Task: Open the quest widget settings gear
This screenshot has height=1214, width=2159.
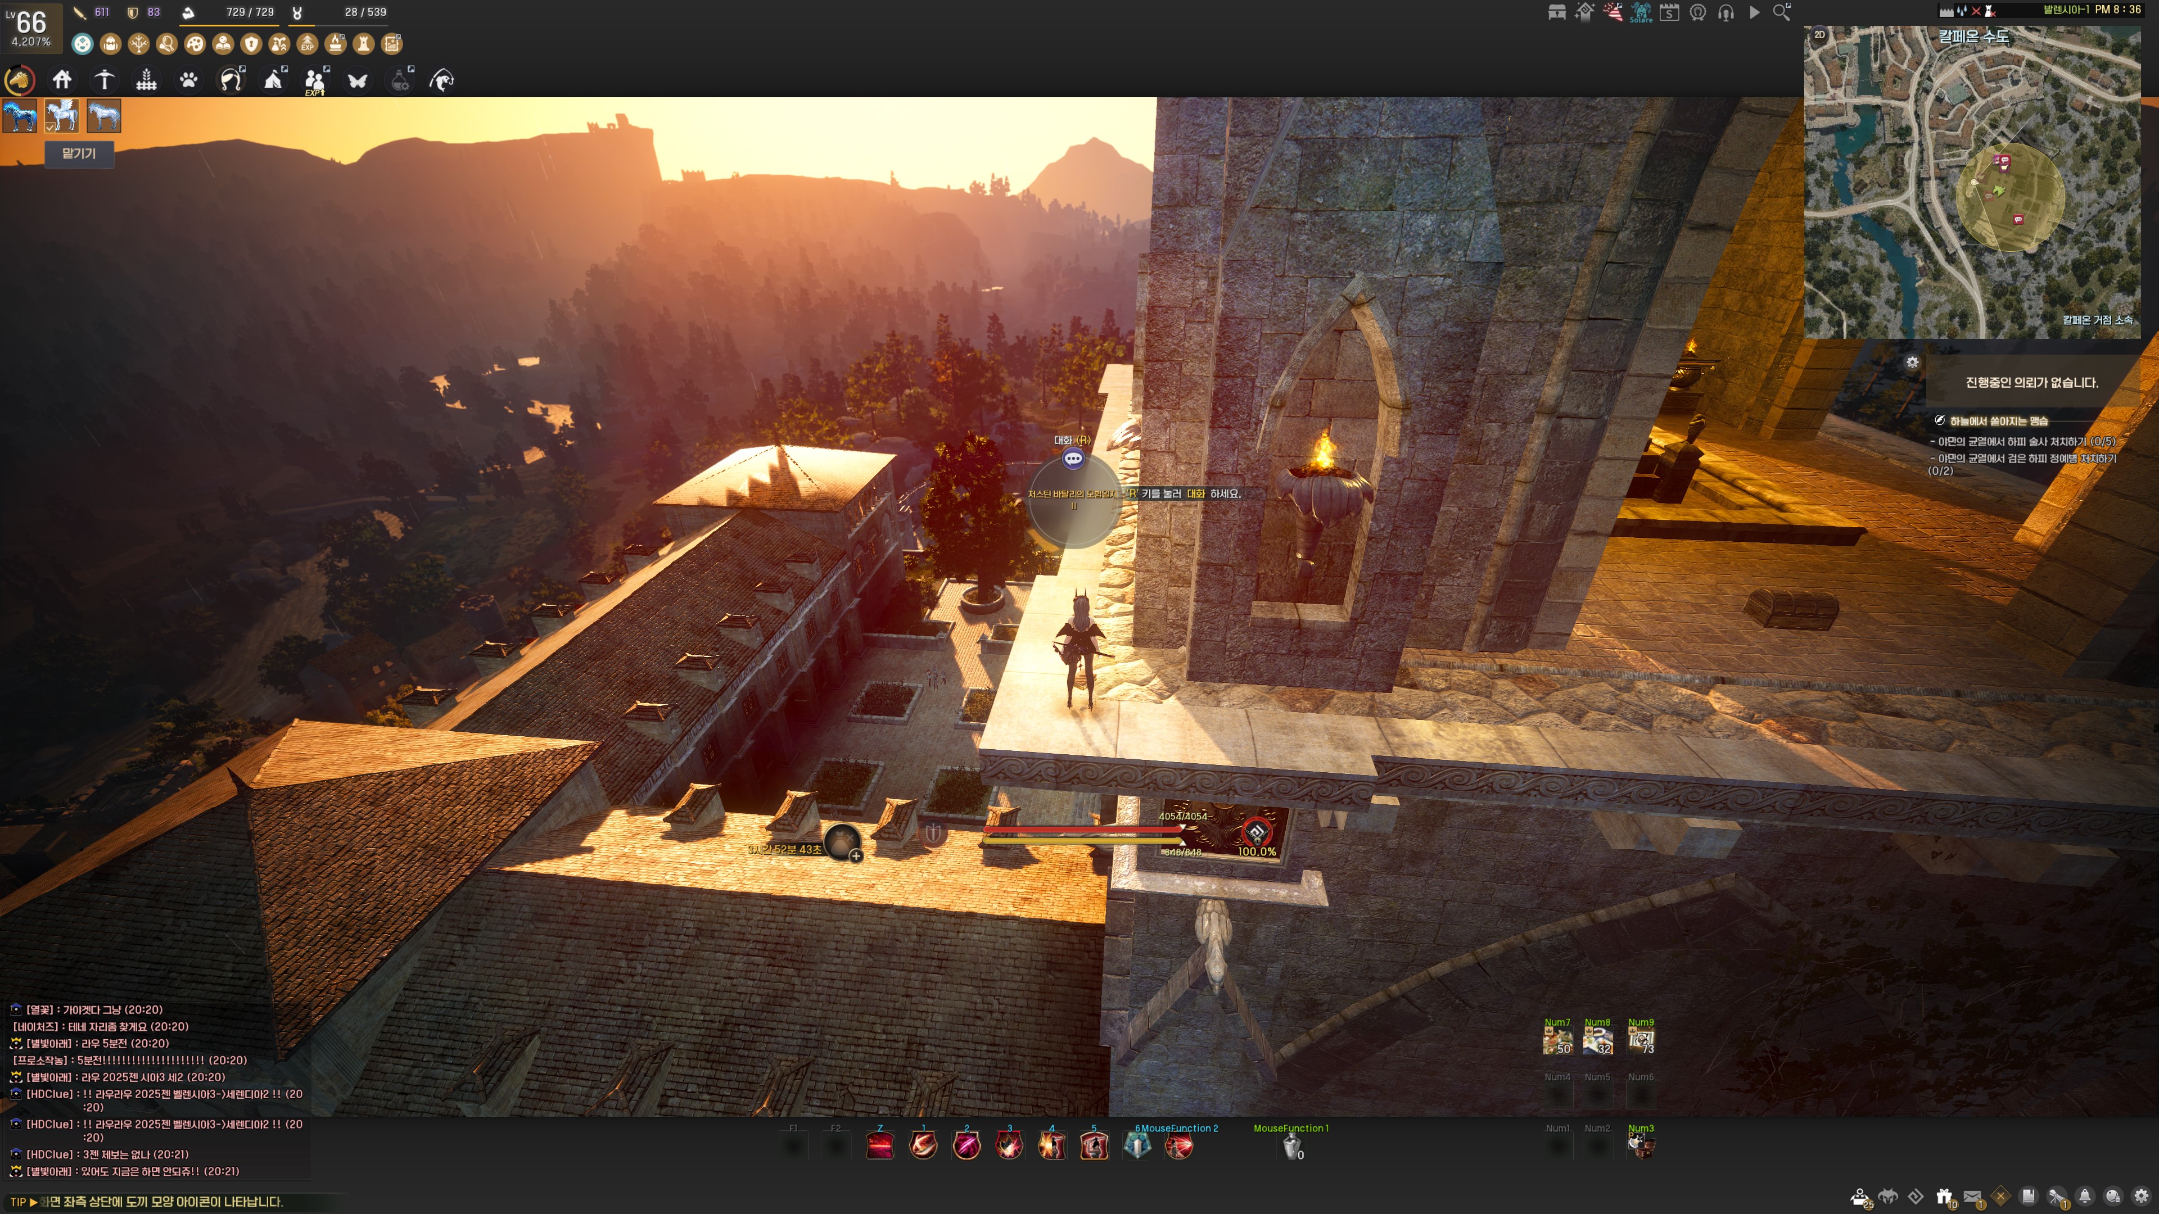Action: pyautogui.click(x=1912, y=362)
